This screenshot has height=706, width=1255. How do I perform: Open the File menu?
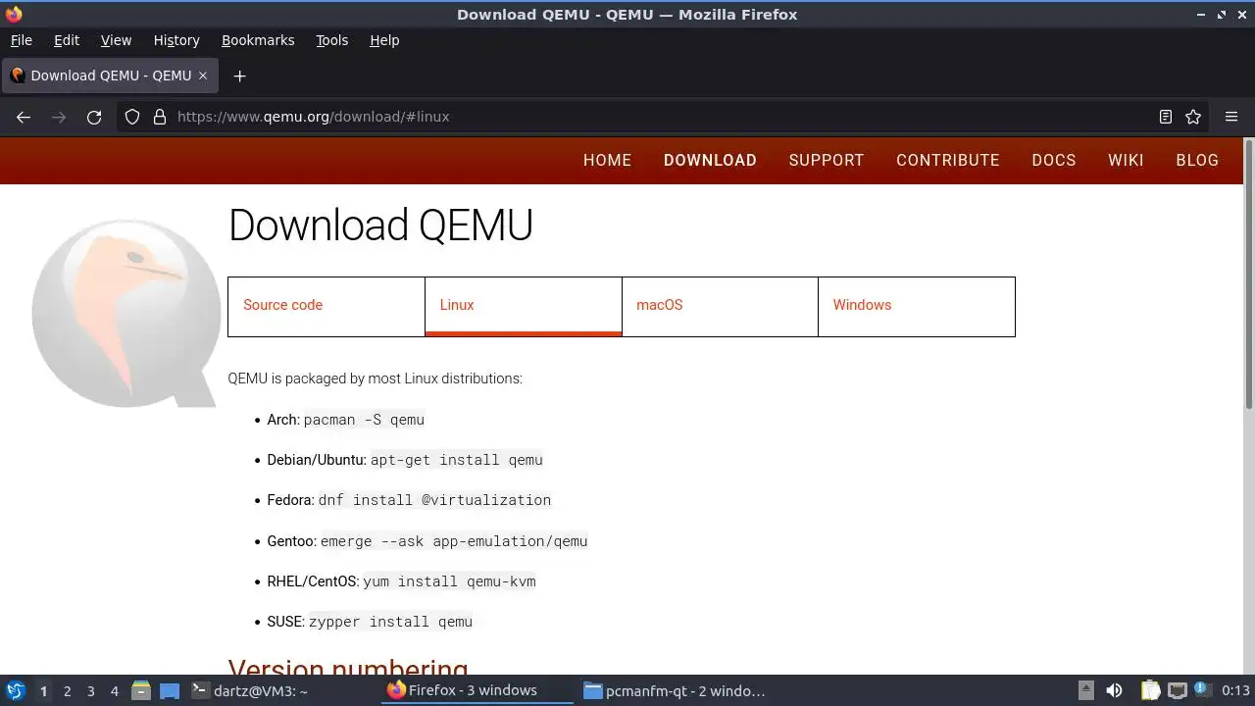click(x=21, y=40)
